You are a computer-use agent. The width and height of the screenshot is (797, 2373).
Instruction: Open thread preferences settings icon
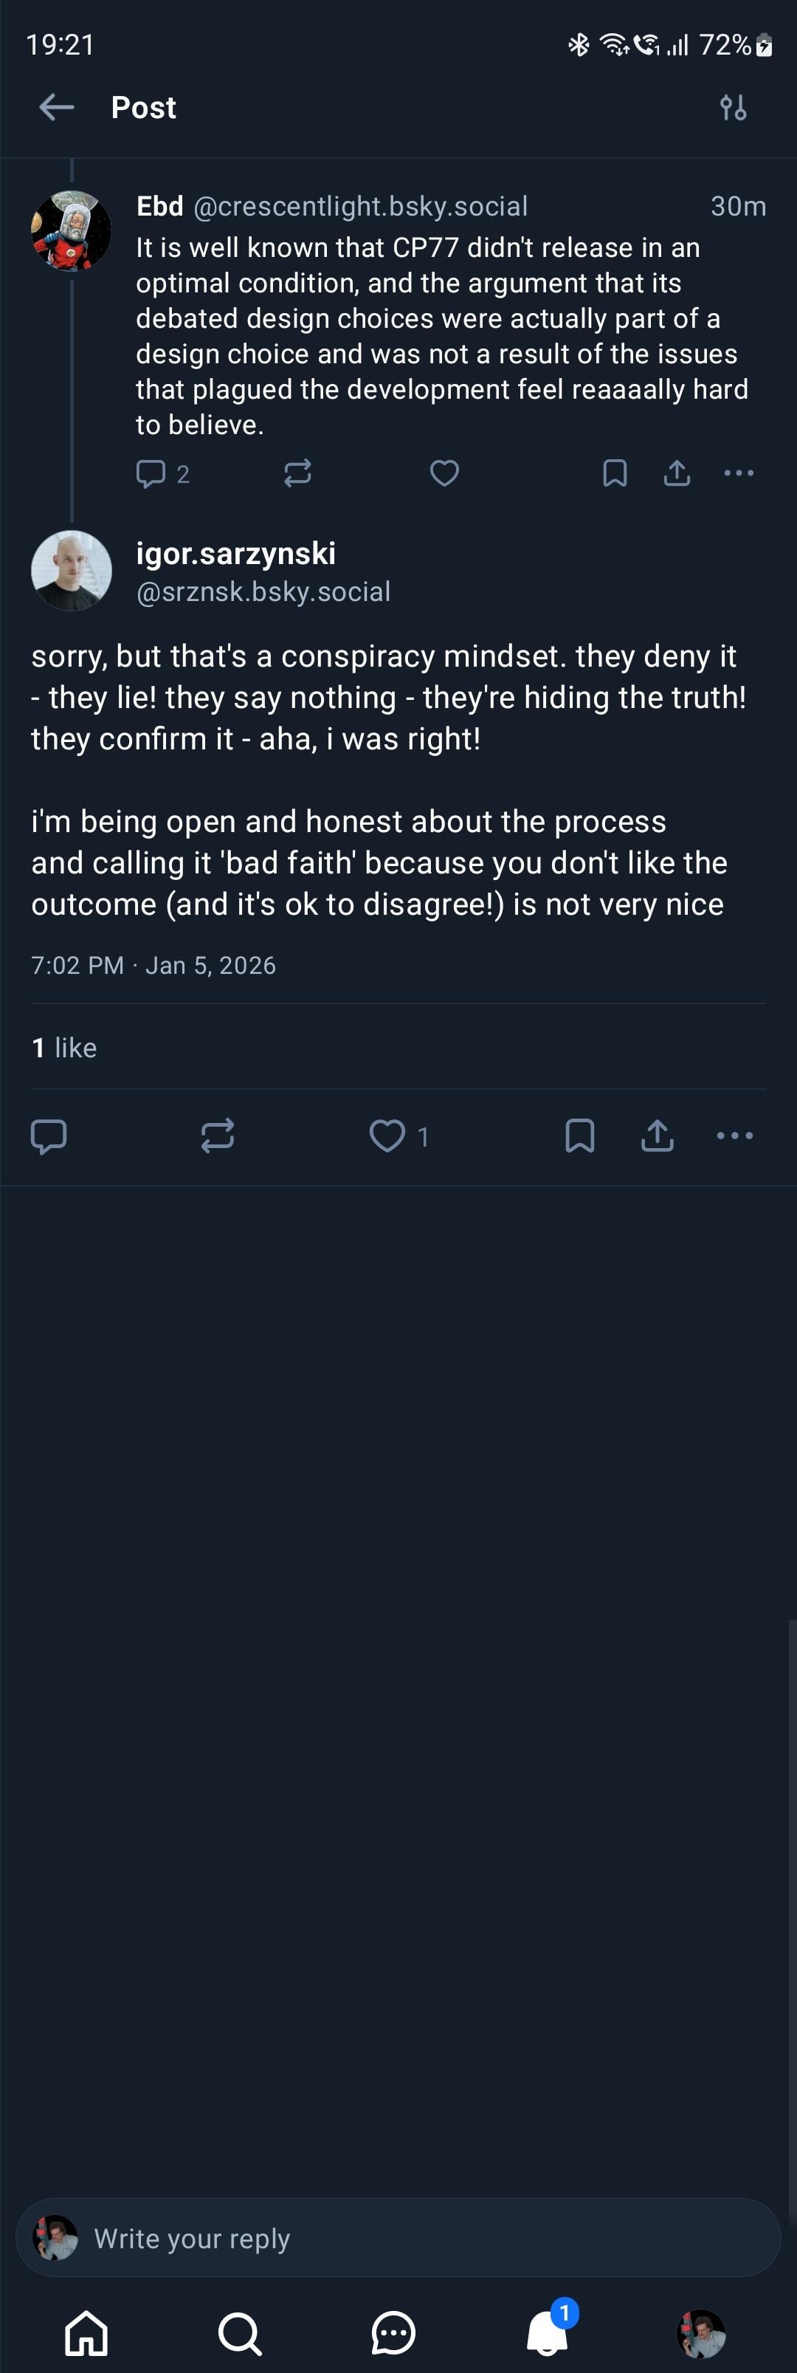(734, 108)
